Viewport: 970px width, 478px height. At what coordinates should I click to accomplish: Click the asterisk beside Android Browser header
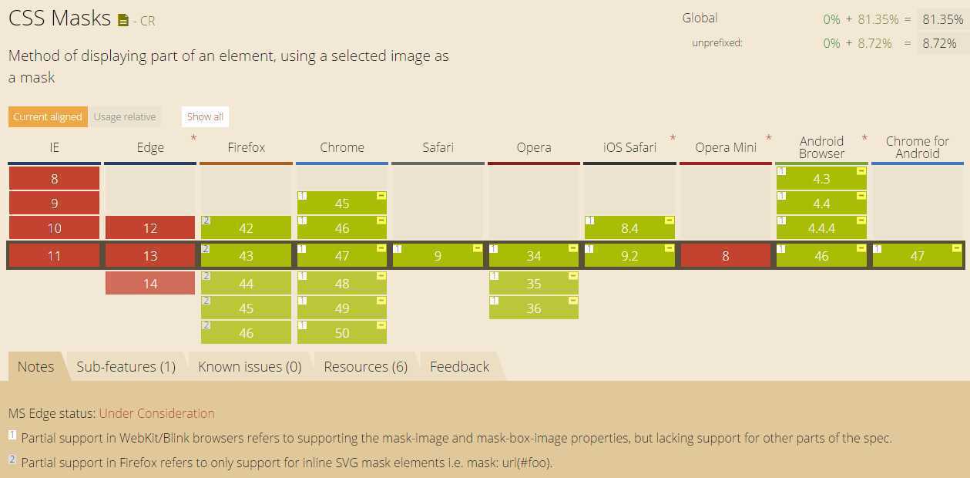click(x=864, y=139)
